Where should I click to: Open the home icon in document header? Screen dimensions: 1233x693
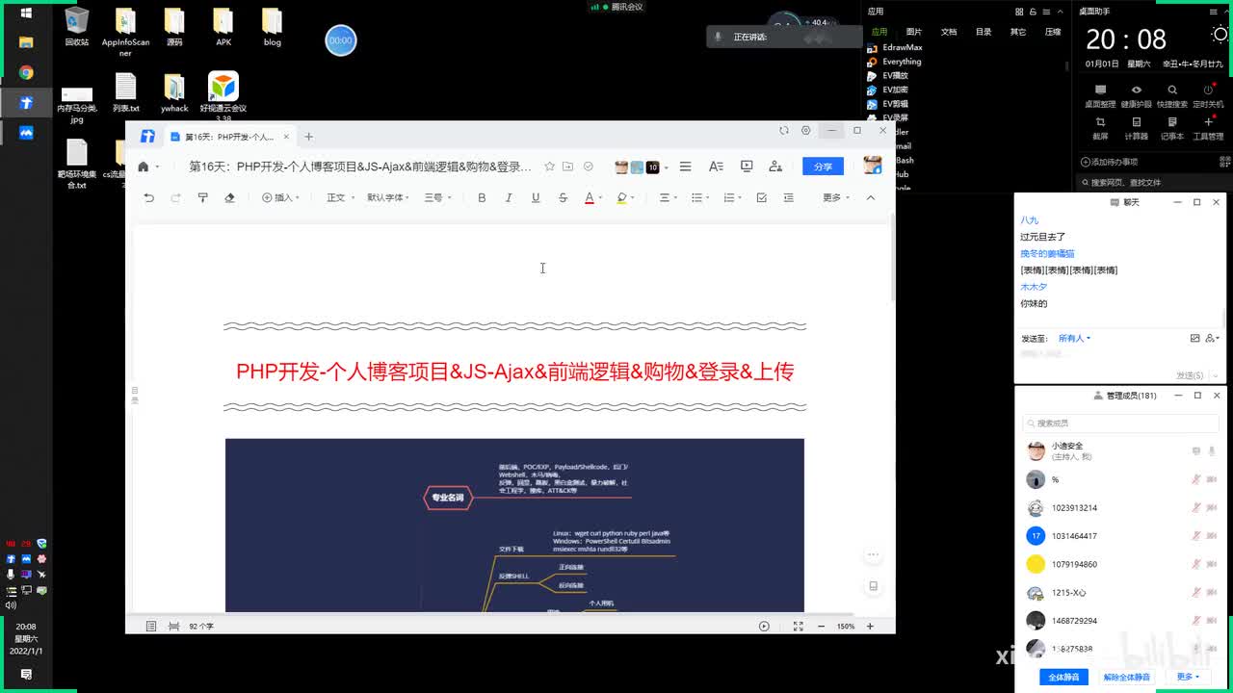144,167
